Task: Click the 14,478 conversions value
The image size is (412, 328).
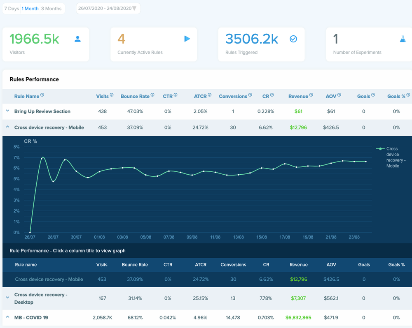Action: click(233, 317)
